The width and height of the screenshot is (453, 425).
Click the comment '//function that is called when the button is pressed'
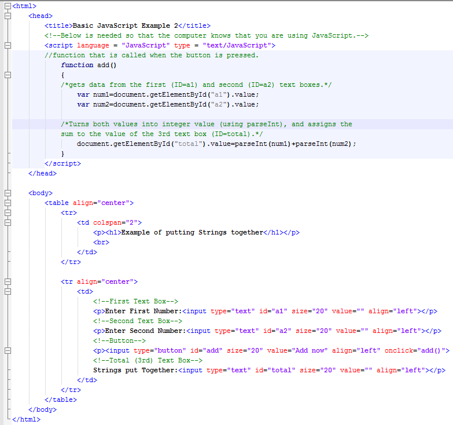pos(152,55)
